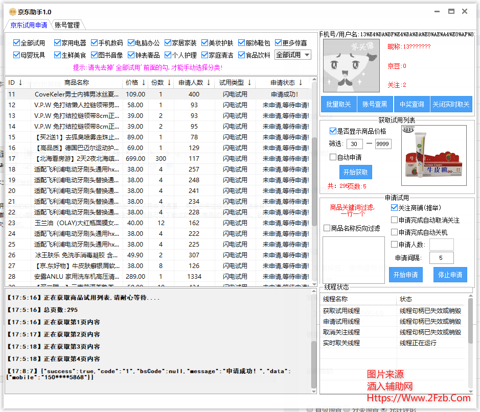Select row 17 北海看房游 product
Screen dimensions: 480x412
[x=158, y=159]
